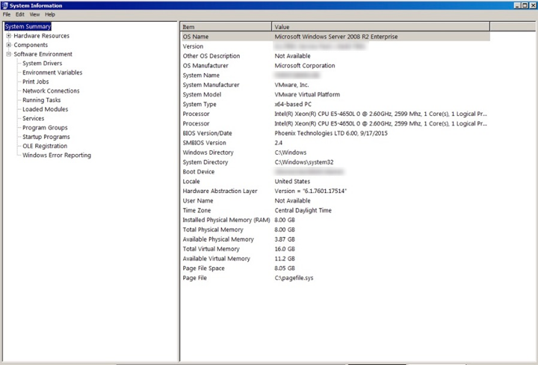The width and height of the screenshot is (538, 365).
Task: Select System Summary in the tree
Action: (x=28, y=27)
